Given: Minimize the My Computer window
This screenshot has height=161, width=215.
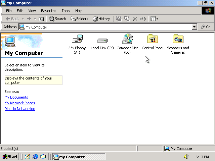Looking at the screenshot, I should coord(200,3).
